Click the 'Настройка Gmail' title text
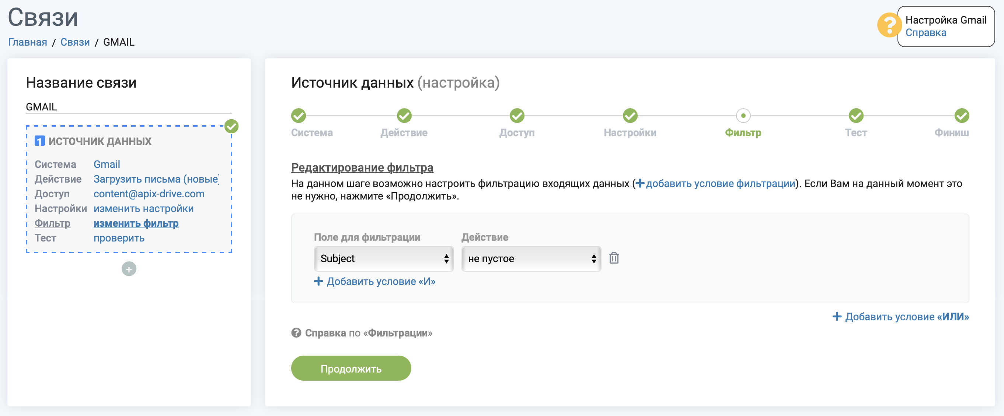This screenshot has height=416, width=1004. point(946,20)
